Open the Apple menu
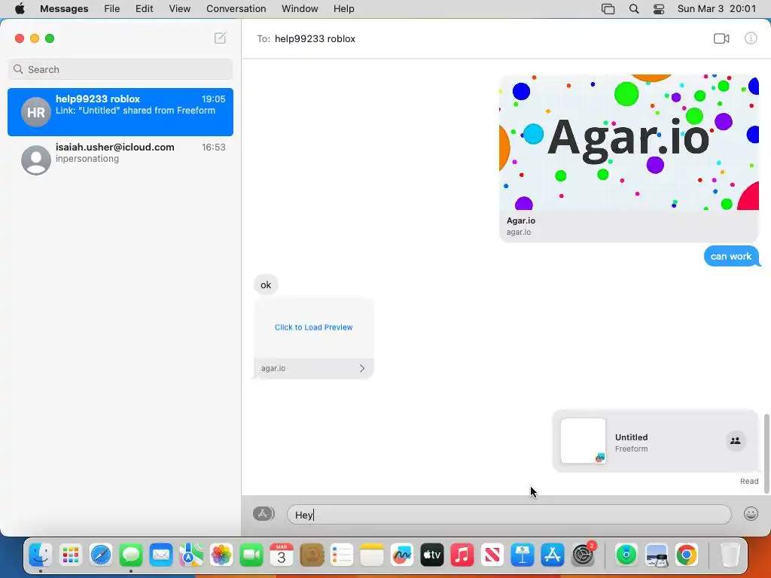The width and height of the screenshot is (771, 578). click(x=20, y=9)
